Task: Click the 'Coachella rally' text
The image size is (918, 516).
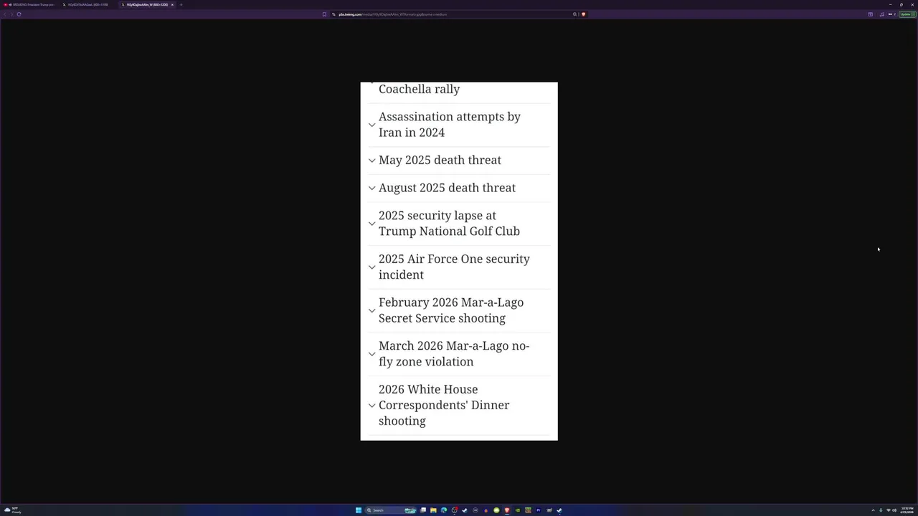Action: [x=419, y=89]
